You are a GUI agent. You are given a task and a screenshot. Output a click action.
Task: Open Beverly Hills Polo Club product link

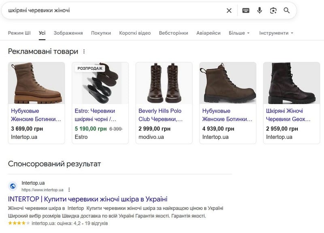tap(160, 115)
